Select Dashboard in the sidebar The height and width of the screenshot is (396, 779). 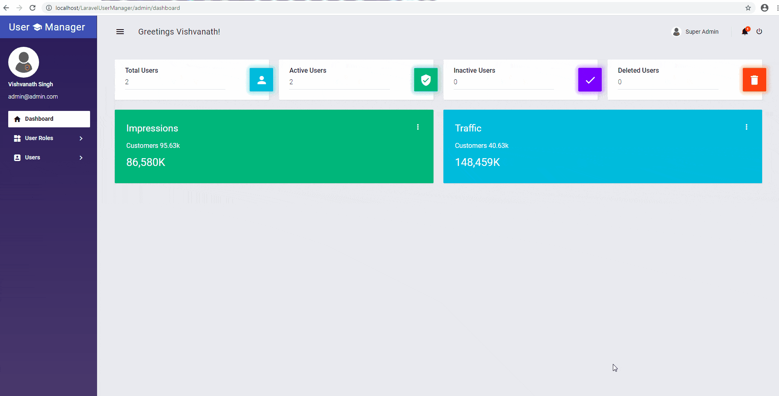(x=49, y=119)
